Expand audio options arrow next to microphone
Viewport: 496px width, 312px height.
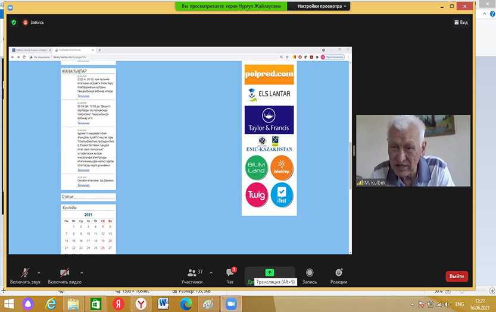click(x=39, y=273)
